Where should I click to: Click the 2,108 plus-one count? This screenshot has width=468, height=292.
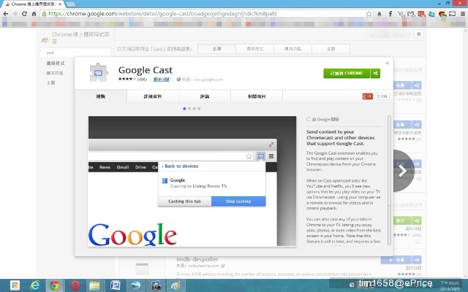pyautogui.click(x=382, y=96)
